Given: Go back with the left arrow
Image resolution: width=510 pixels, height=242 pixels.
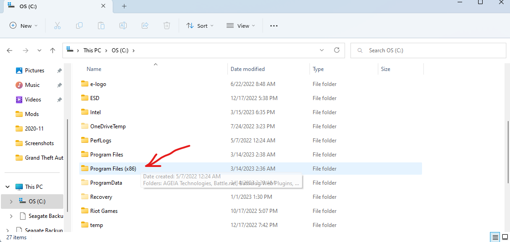Looking at the screenshot, I should point(10,50).
